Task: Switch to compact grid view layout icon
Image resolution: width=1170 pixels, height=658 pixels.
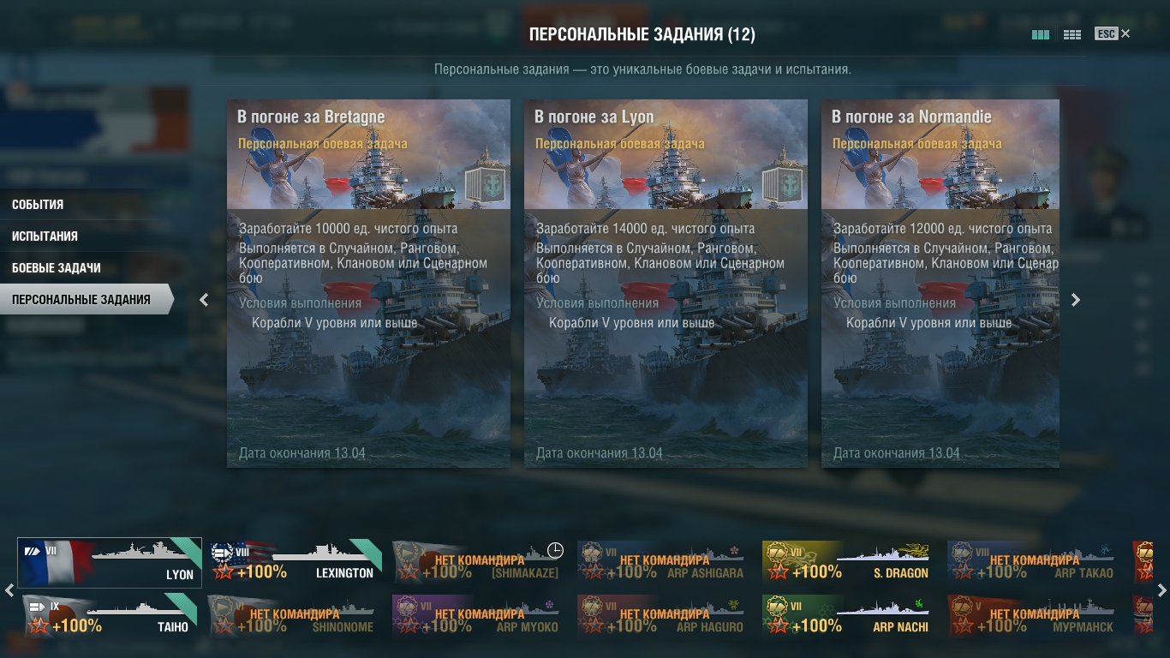Action: coord(1072,34)
